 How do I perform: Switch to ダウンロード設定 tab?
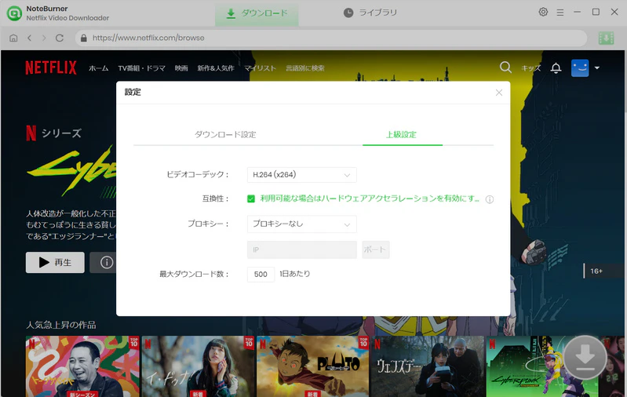tap(225, 135)
